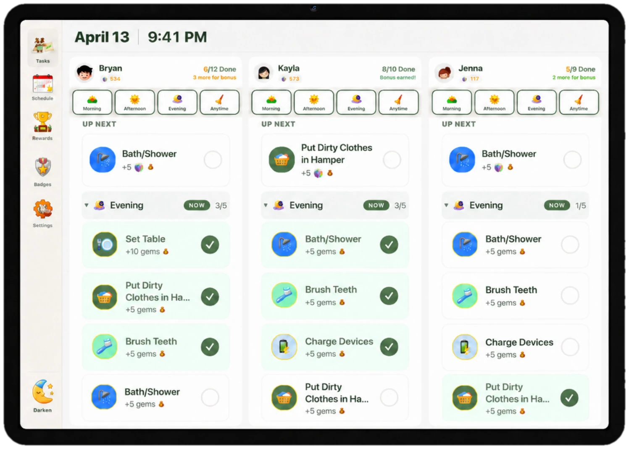
Task: Open the Tasks sidebar icon
Action: click(43, 46)
